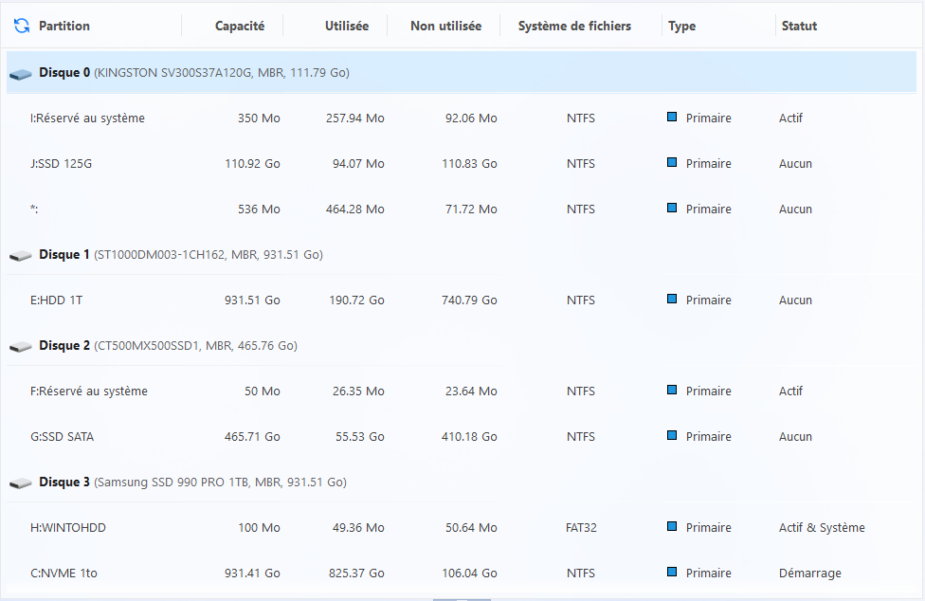The width and height of the screenshot is (925, 601).
Task: Select the Disque 3 Samsung SSD 990 PRO row
Action: 462,483
